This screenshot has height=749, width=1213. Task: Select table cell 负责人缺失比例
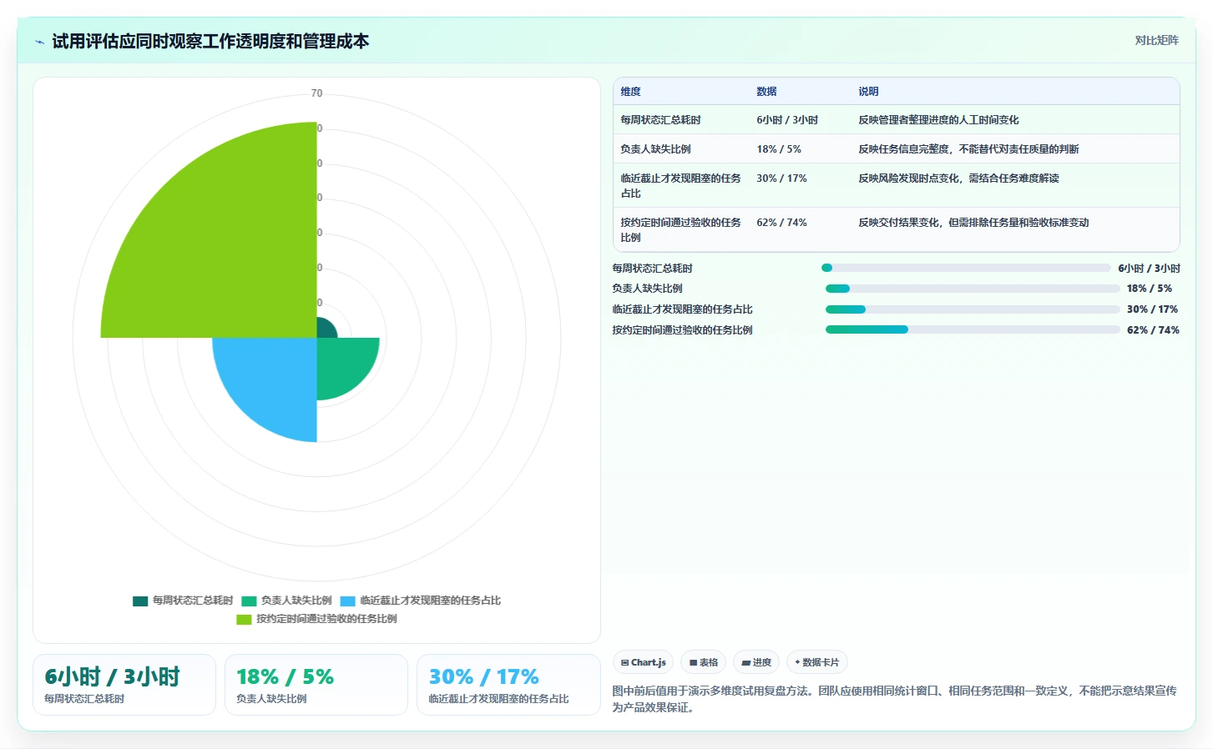[x=655, y=149]
